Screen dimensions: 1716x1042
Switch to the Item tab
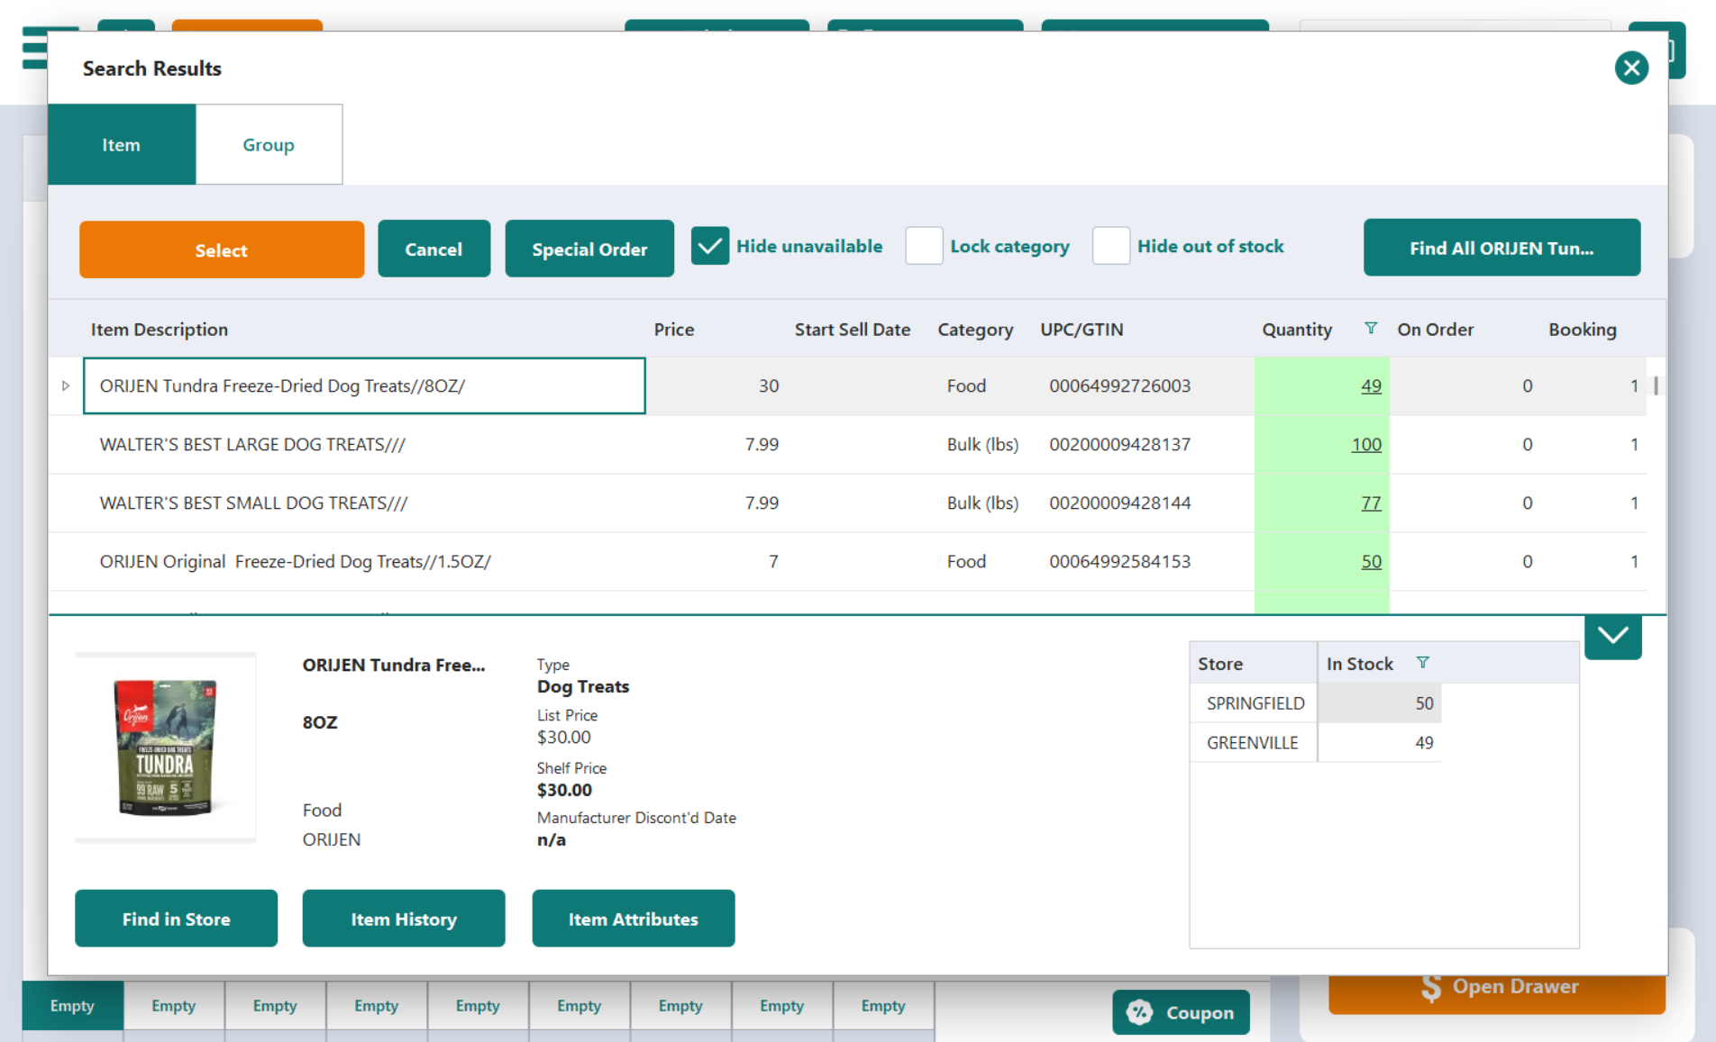click(x=122, y=144)
